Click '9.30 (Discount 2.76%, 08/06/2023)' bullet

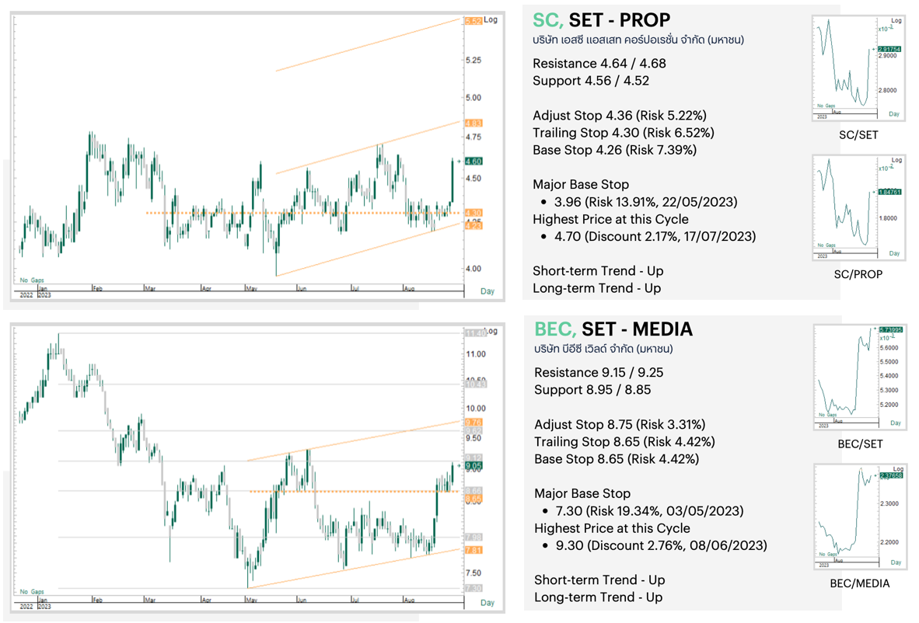(662, 546)
